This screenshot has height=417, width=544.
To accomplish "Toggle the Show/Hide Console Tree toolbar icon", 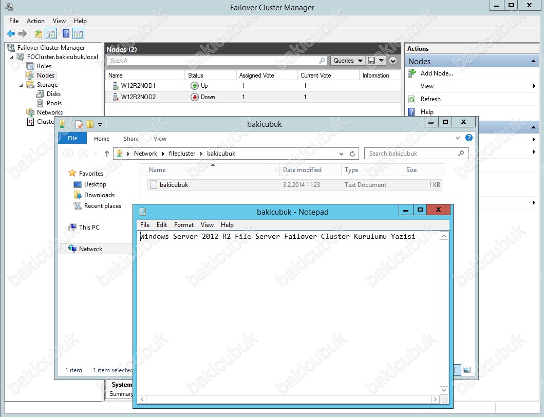I will click(51, 34).
